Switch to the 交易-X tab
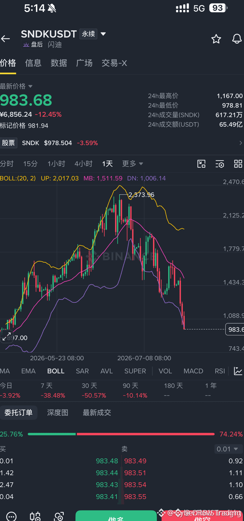This screenshot has width=244, height=521. pos(114,63)
